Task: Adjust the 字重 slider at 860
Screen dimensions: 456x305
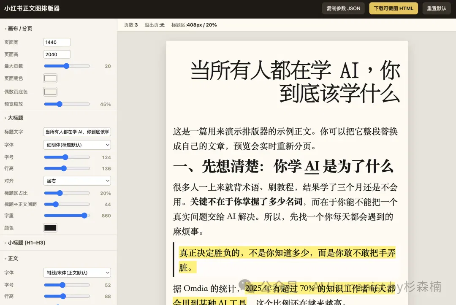Action: pyautogui.click(x=67, y=216)
